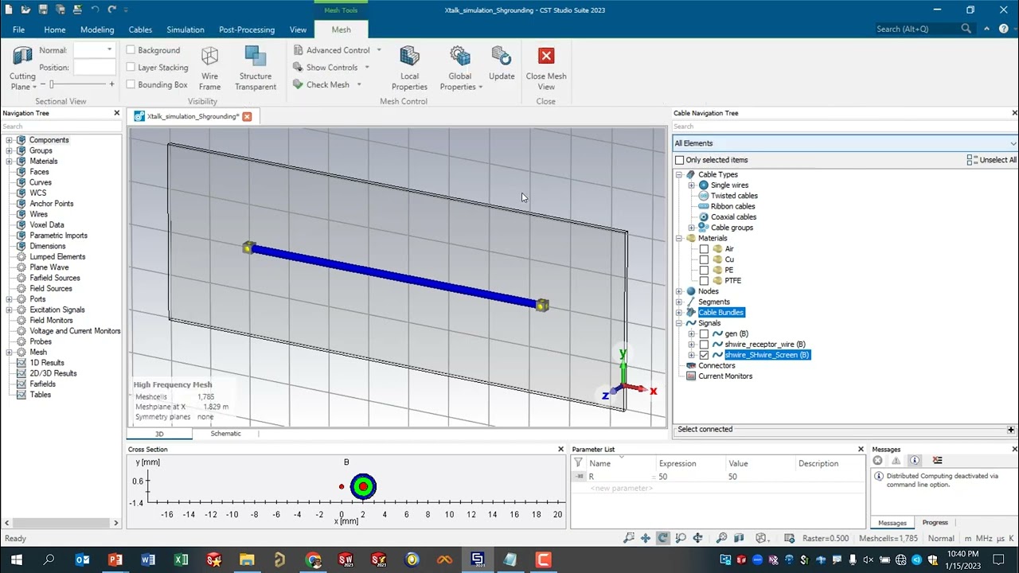The height and width of the screenshot is (573, 1019).
Task: Select Coaxial cables in Cable Navigation Tree
Action: 733,217
